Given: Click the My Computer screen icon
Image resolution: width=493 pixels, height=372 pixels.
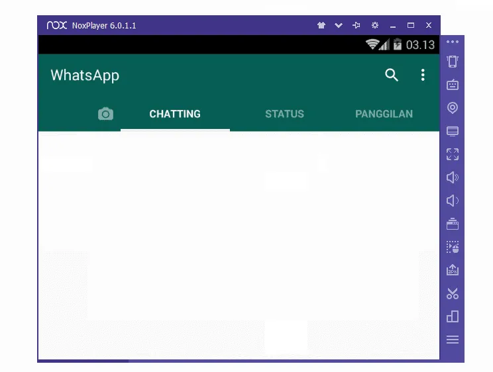Looking at the screenshot, I should click(453, 131).
